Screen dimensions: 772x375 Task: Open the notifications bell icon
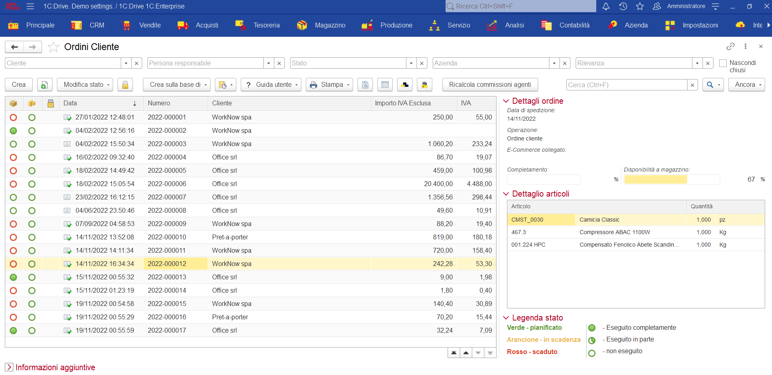coord(606,6)
